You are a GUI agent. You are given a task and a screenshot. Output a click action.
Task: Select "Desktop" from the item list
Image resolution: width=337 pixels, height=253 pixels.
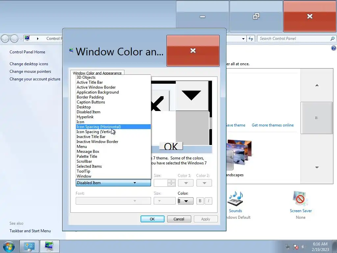113,107
